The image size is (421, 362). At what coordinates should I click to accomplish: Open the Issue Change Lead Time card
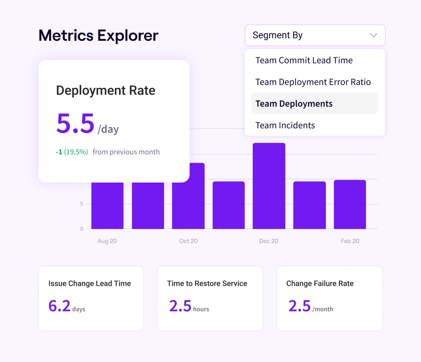[x=91, y=298]
